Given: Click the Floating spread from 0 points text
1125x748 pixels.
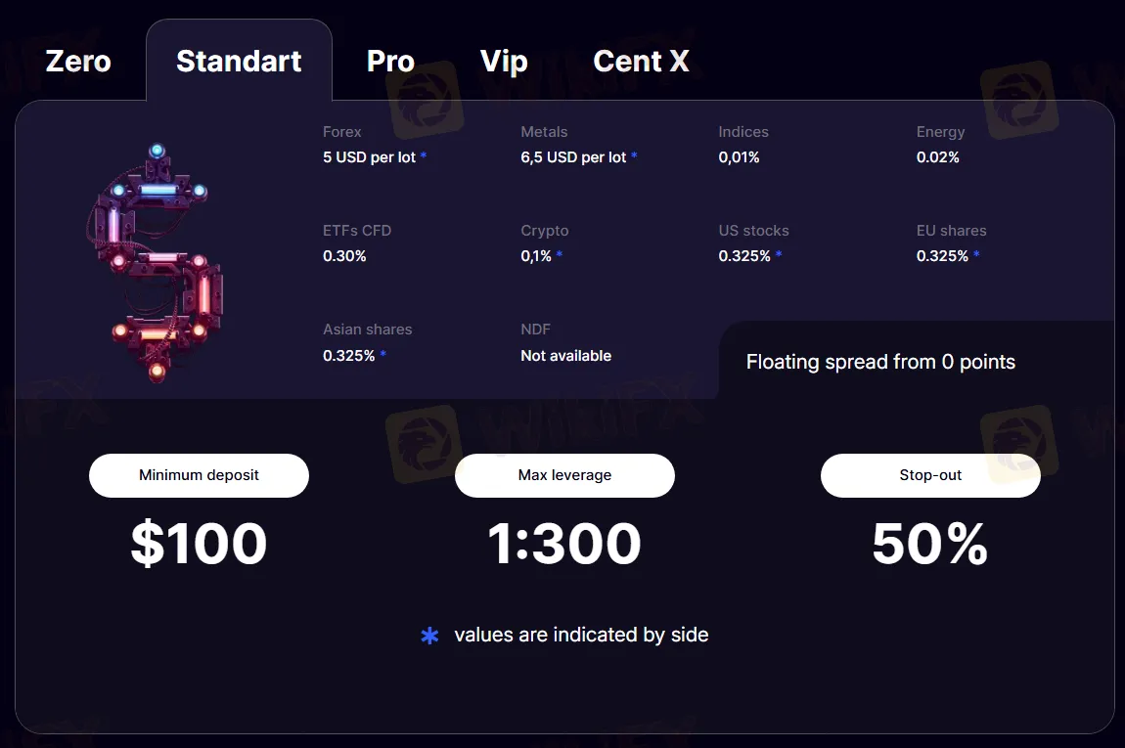Looking at the screenshot, I should pos(880,362).
